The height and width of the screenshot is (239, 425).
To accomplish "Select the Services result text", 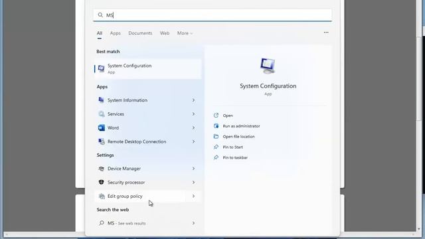I will coord(116,114).
